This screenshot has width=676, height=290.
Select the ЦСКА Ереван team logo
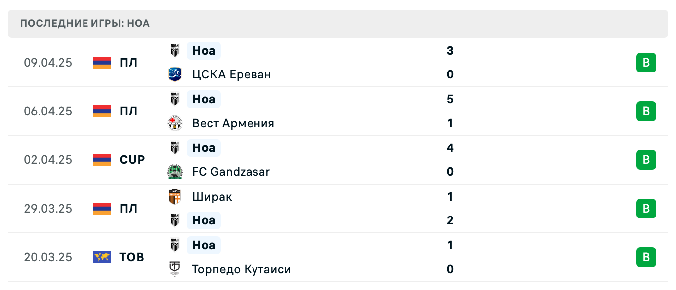(174, 74)
